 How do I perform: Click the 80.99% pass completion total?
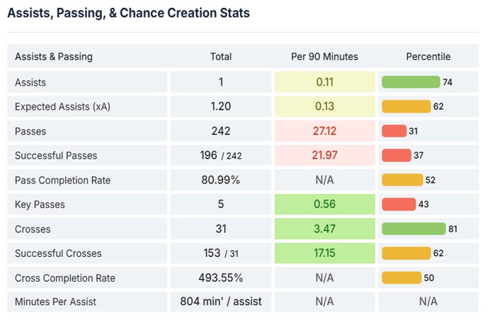pyautogui.click(x=221, y=180)
